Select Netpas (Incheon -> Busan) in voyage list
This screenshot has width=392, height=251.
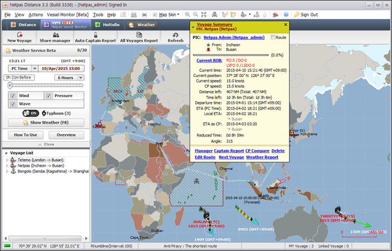point(41,166)
